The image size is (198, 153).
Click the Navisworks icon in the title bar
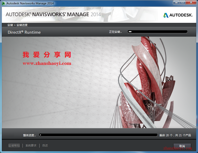(x=4, y=3)
